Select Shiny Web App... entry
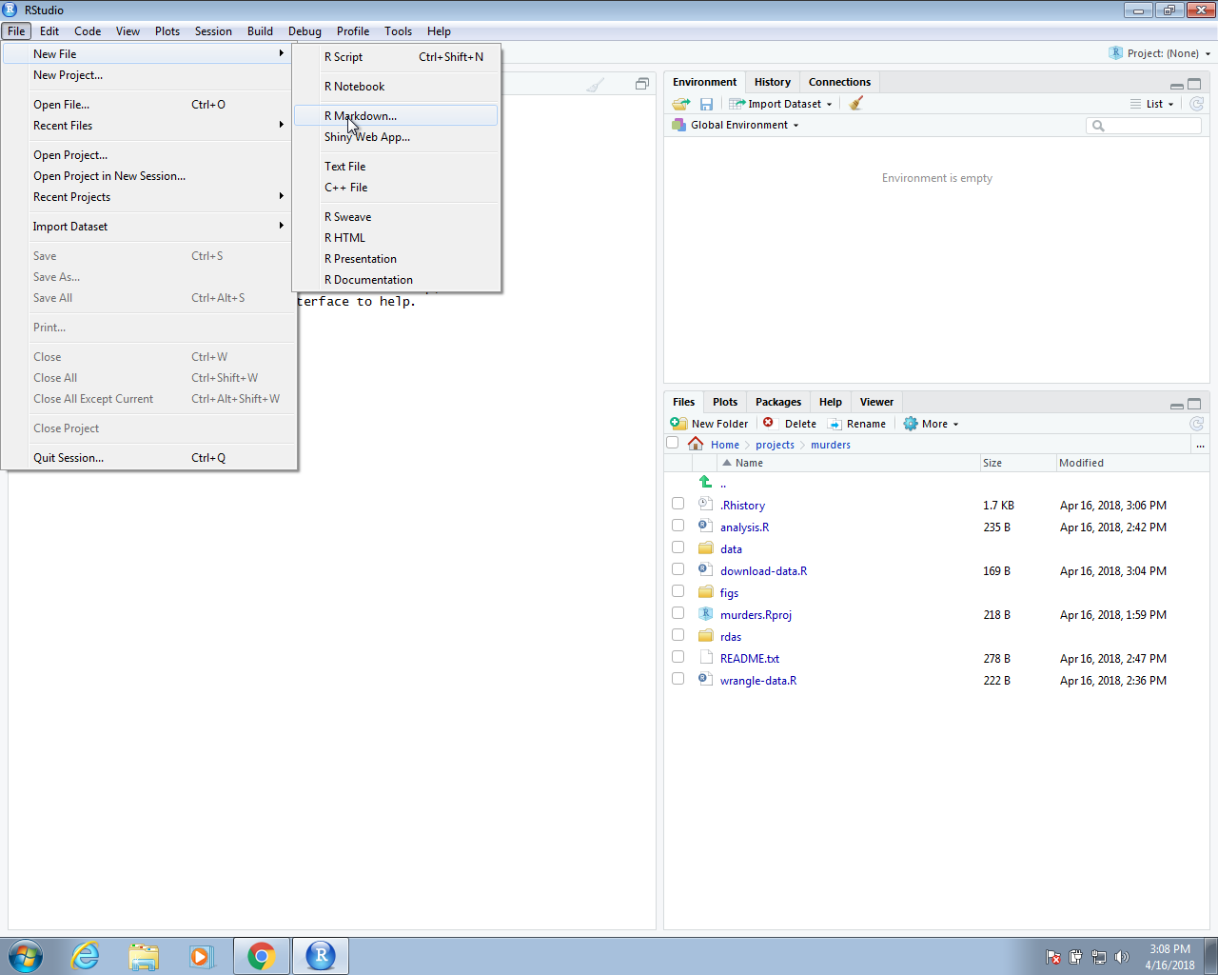This screenshot has width=1218, height=975. click(396, 136)
